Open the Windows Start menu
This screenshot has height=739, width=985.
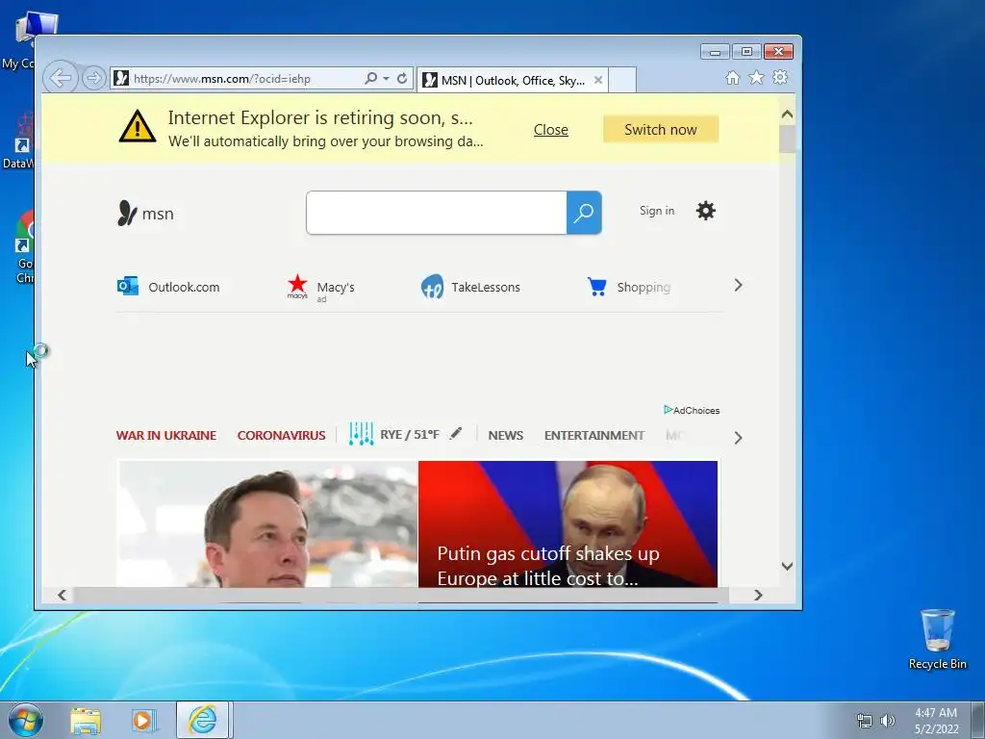[x=26, y=720]
